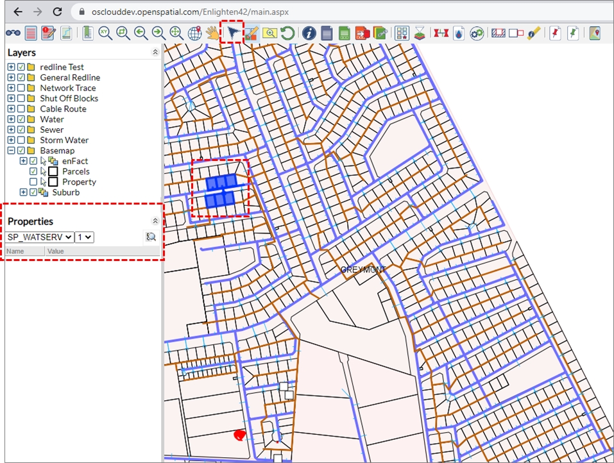Click the zoom to feature icon in Properties
Image resolution: width=614 pixels, height=463 pixels.
pyautogui.click(x=151, y=237)
